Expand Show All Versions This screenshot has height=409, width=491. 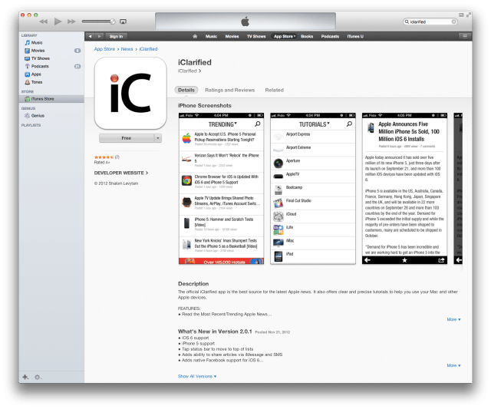coord(197,376)
